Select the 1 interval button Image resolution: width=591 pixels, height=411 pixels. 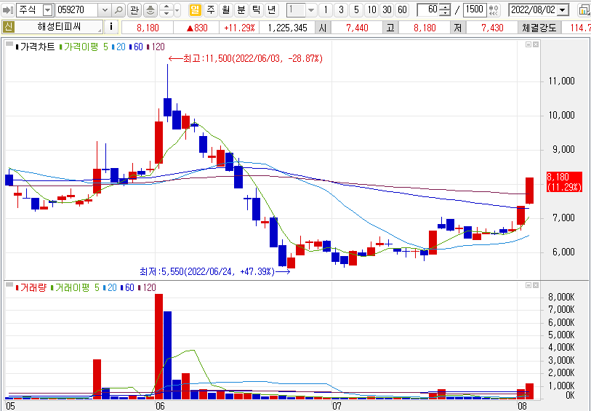(326, 9)
